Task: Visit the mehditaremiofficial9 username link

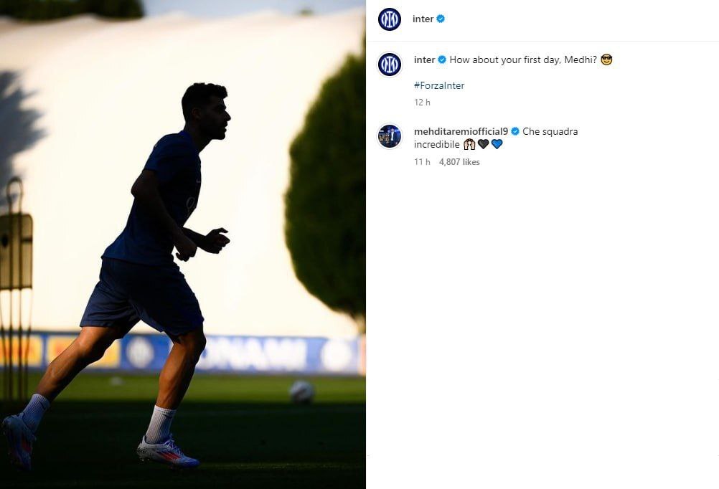Action: pos(461,131)
